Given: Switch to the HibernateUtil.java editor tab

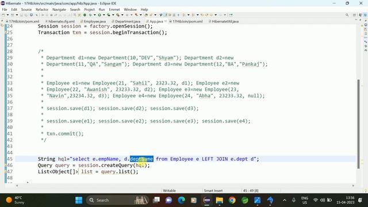Looking at the screenshot, I should click(x=224, y=21).
